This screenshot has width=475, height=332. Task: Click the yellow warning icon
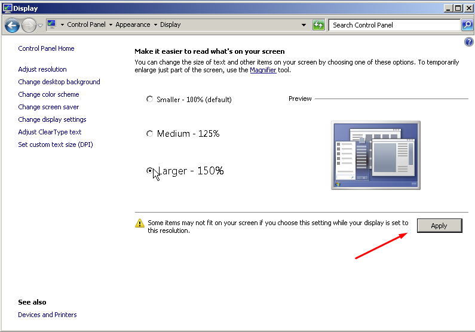click(x=140, y=223)
